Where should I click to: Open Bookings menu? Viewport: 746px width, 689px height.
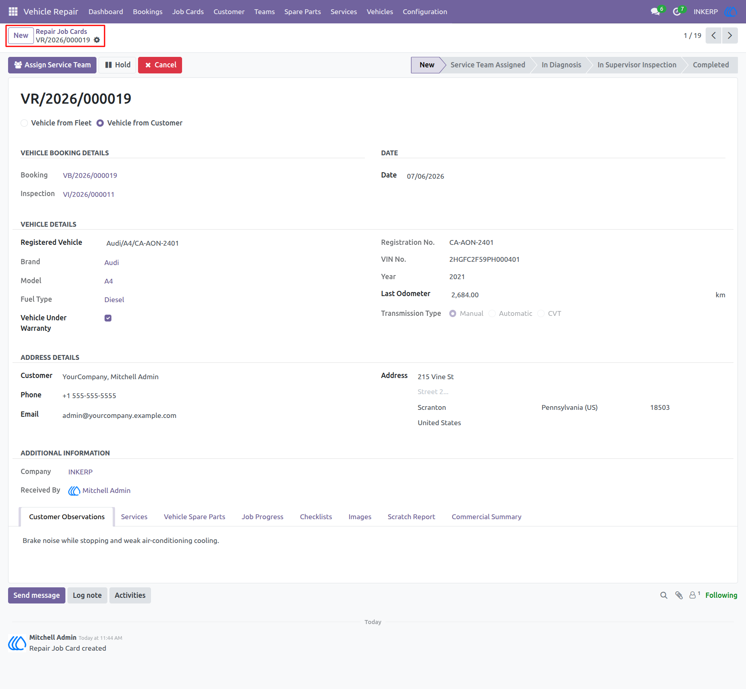point(147,12)
